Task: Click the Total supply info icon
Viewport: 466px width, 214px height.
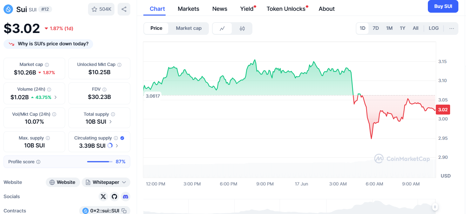Action: pos(113,114)
